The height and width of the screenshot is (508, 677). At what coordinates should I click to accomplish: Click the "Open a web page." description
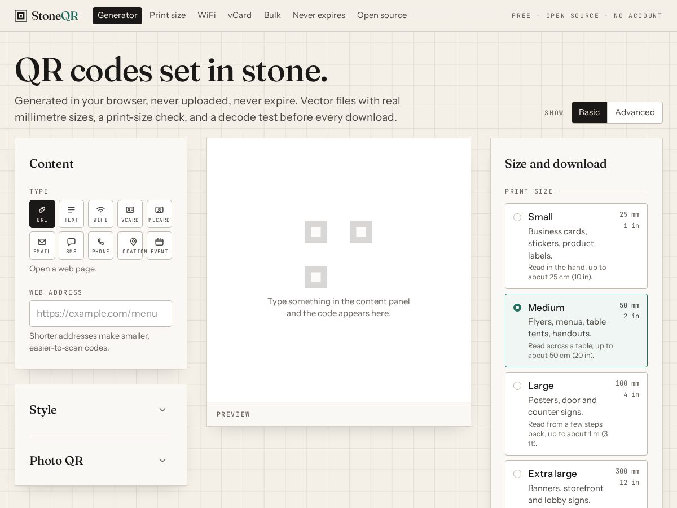pos(63,269)
